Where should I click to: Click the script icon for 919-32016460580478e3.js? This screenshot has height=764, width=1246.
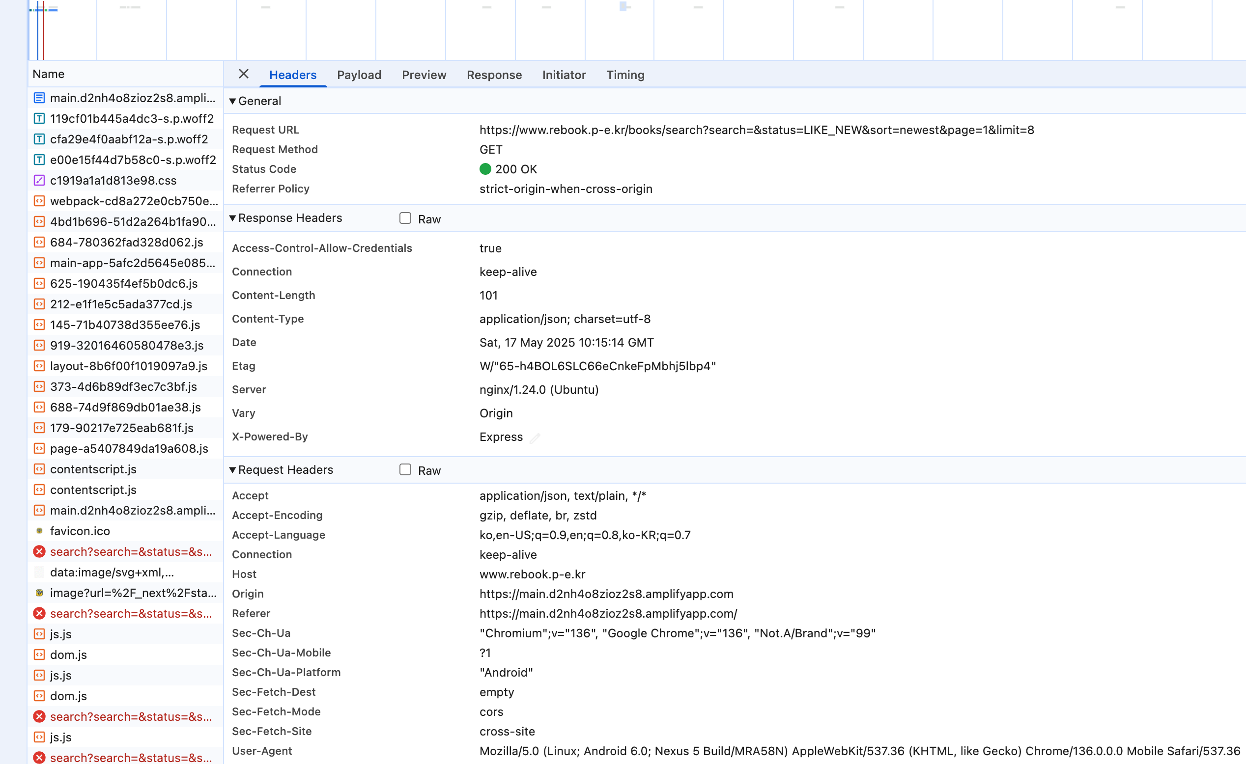click(x=39, y=345)
